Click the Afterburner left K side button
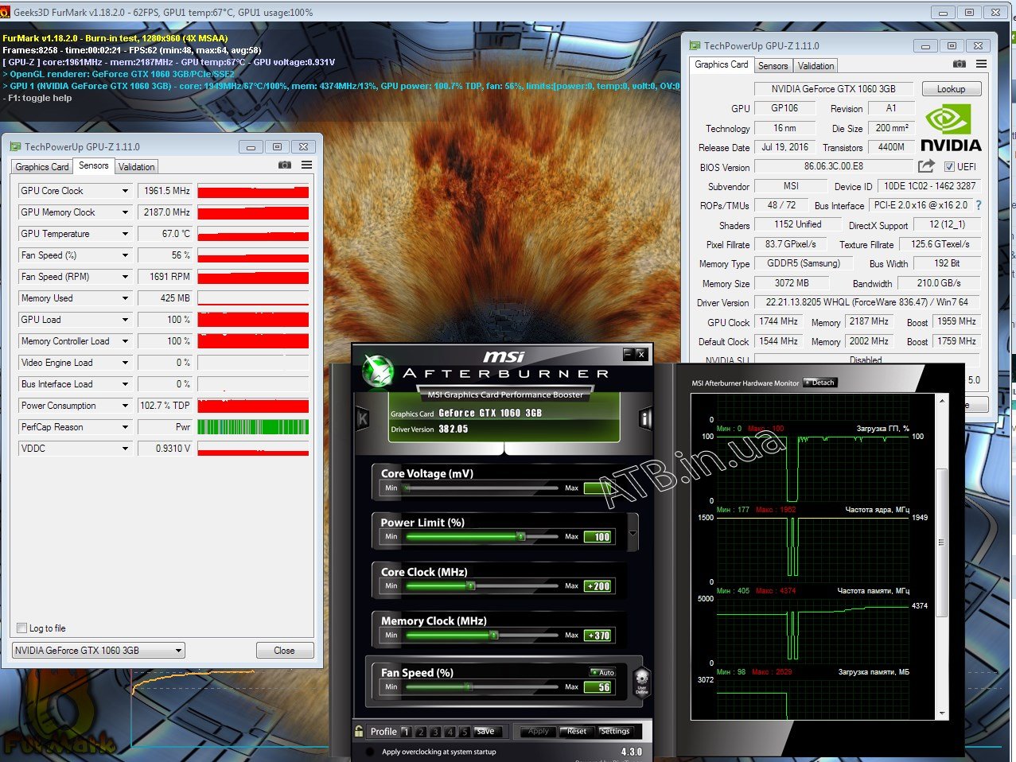The width and height of the screenshot is (1016, 762). (363, 418)
